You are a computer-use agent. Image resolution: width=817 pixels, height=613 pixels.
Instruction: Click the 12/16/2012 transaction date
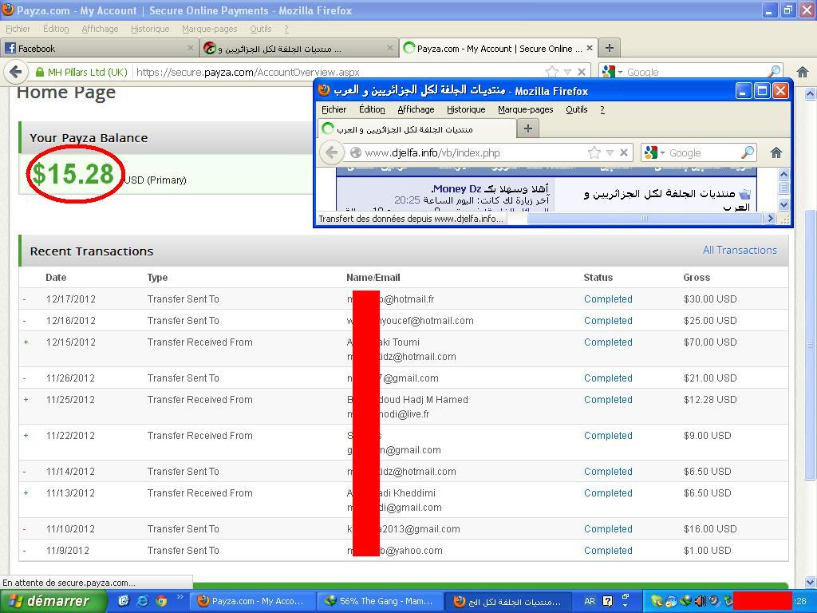coord(71,321)
